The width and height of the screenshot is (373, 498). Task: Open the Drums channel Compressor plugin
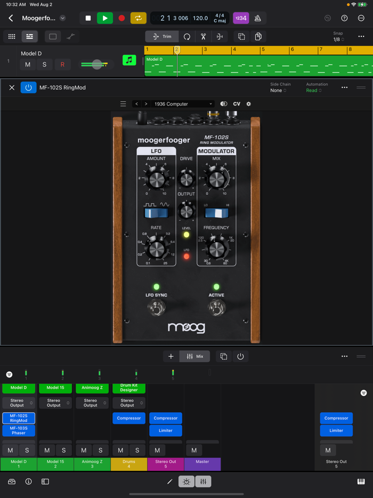[x=129, y=418]
